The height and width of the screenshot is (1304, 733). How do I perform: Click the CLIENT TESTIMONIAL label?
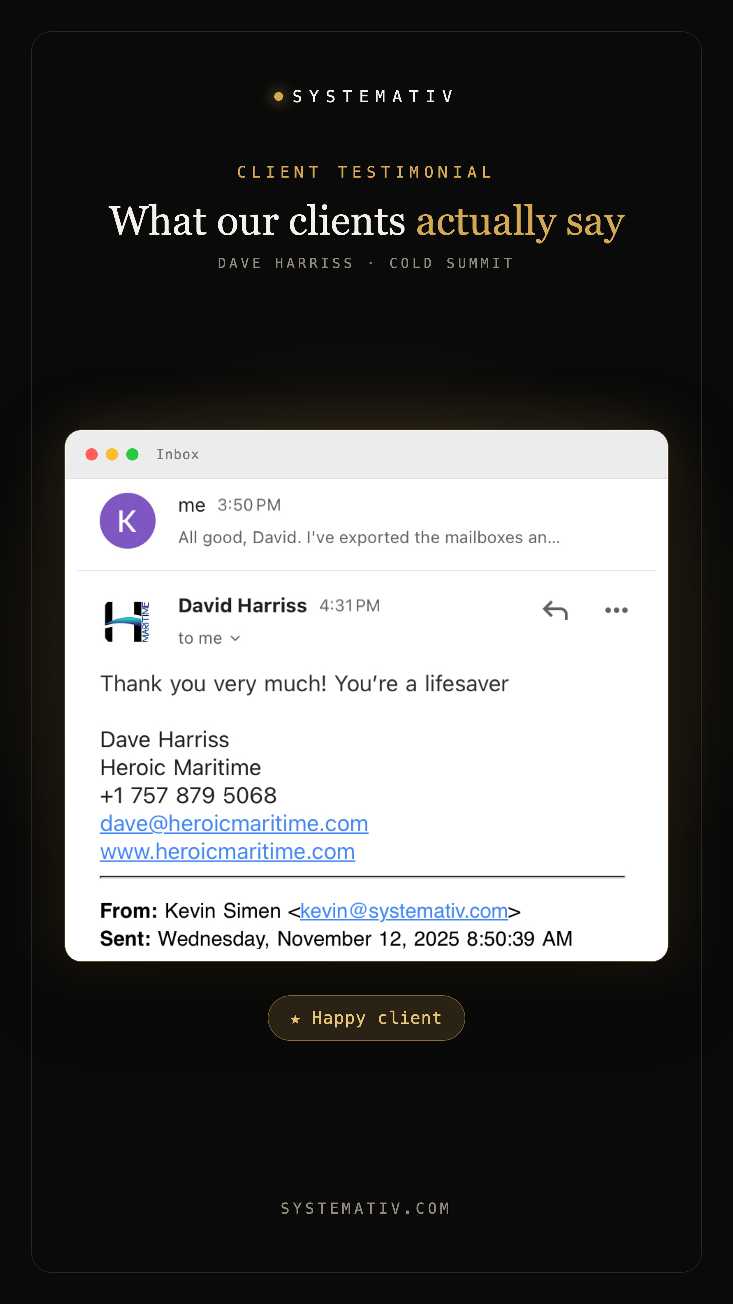tap(365, 172)
